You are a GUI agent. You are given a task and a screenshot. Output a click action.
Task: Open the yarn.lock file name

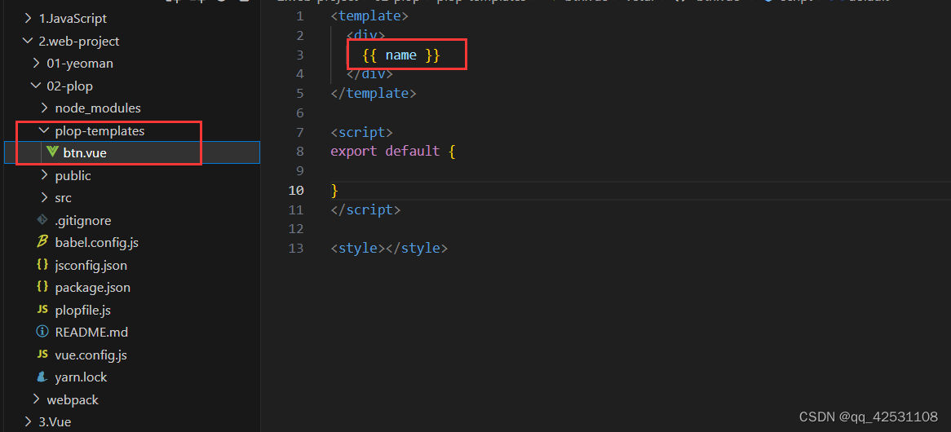point(82,377)
